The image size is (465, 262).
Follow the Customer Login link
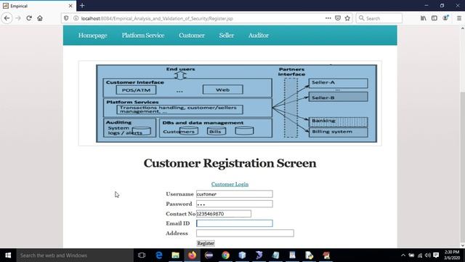(x=230, y=184)
